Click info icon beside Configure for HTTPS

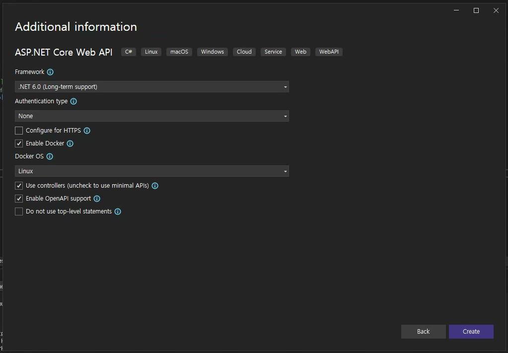tap(87, 131)
